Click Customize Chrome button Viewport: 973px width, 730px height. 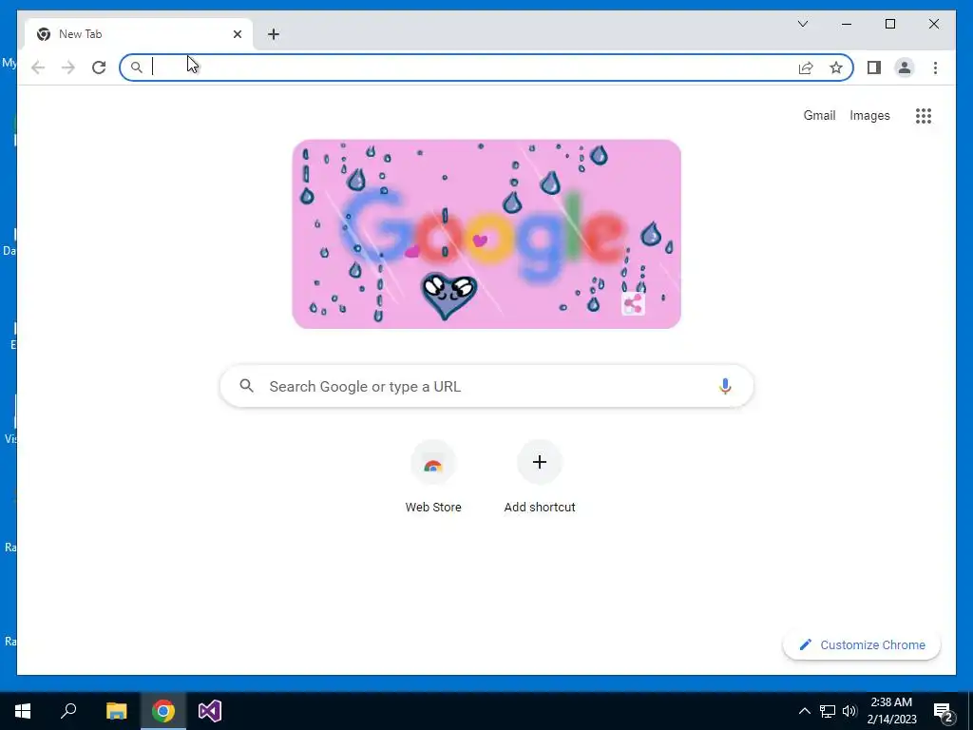(x=862, y=645)
